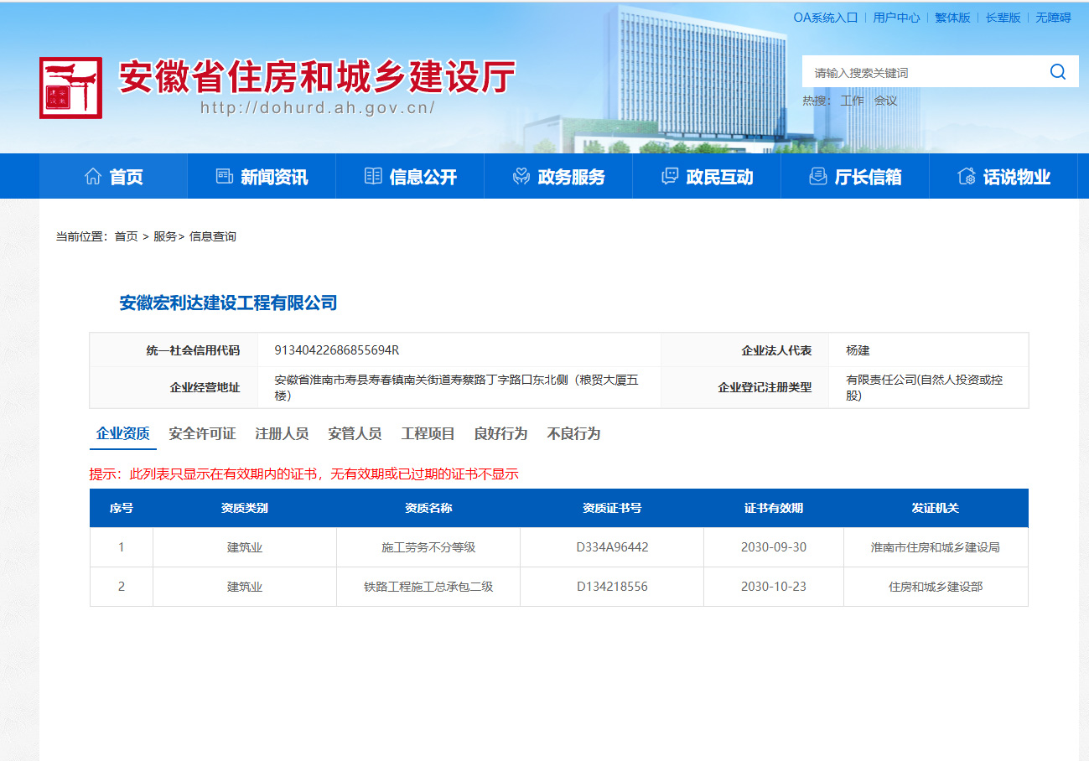Open 政务服务 via its service icon
Image resolution: width=1089 pixels, height=761 pixels.
point(521,175)
